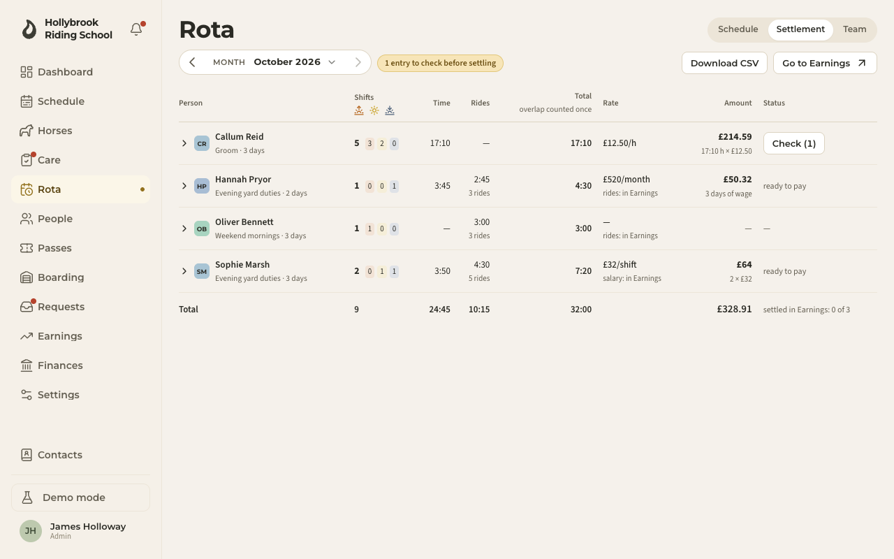Open the Finances section
The height and width of the screenshot is (559, 894).
pyautogui.click(x=80, y=365)
